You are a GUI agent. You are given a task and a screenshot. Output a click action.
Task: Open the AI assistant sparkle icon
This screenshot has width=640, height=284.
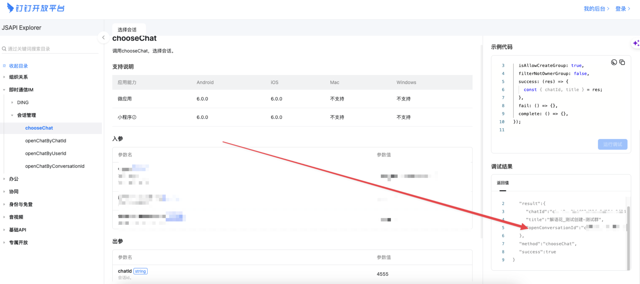click(636, 43)
